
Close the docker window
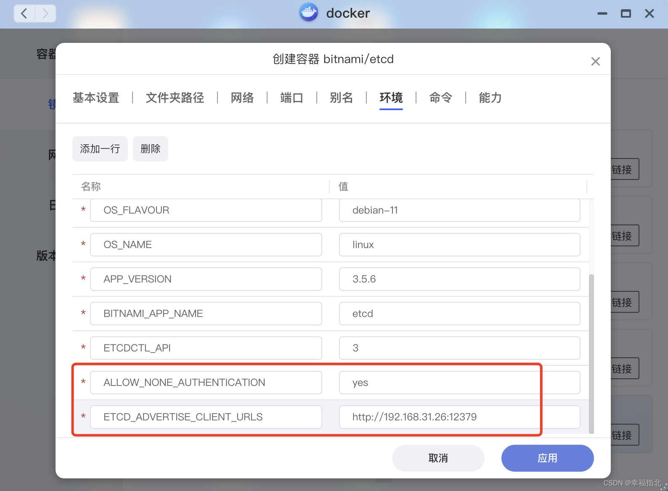pyautogui.click(x=649, y=13)
